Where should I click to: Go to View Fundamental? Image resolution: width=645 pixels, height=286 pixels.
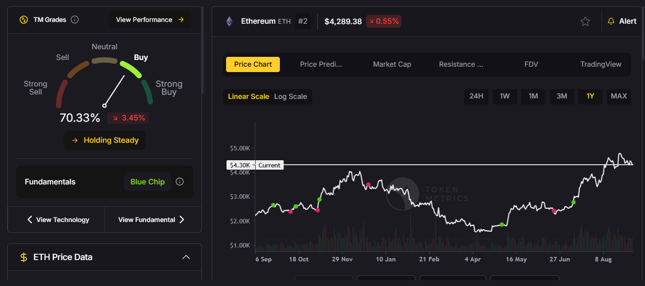point(152,220)
